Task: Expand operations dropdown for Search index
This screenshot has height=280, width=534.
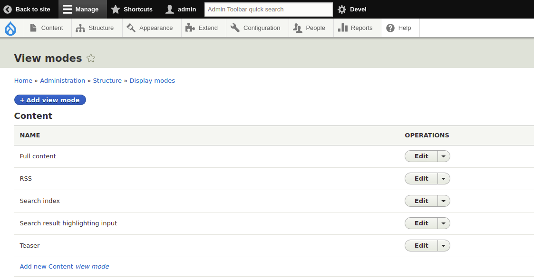Action: pos(443,201)
